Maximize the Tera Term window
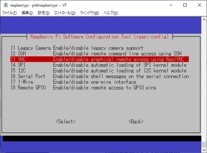 185,5
